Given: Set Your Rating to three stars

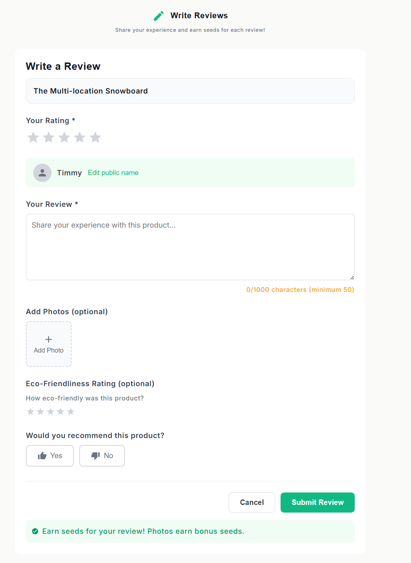Looking at the screenshot, I should point(64,137).
